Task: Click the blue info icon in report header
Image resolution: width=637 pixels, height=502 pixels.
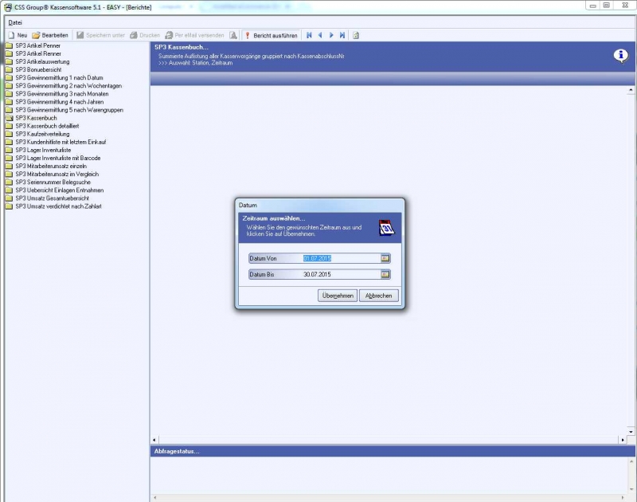Action: click(x=620, y=55)
